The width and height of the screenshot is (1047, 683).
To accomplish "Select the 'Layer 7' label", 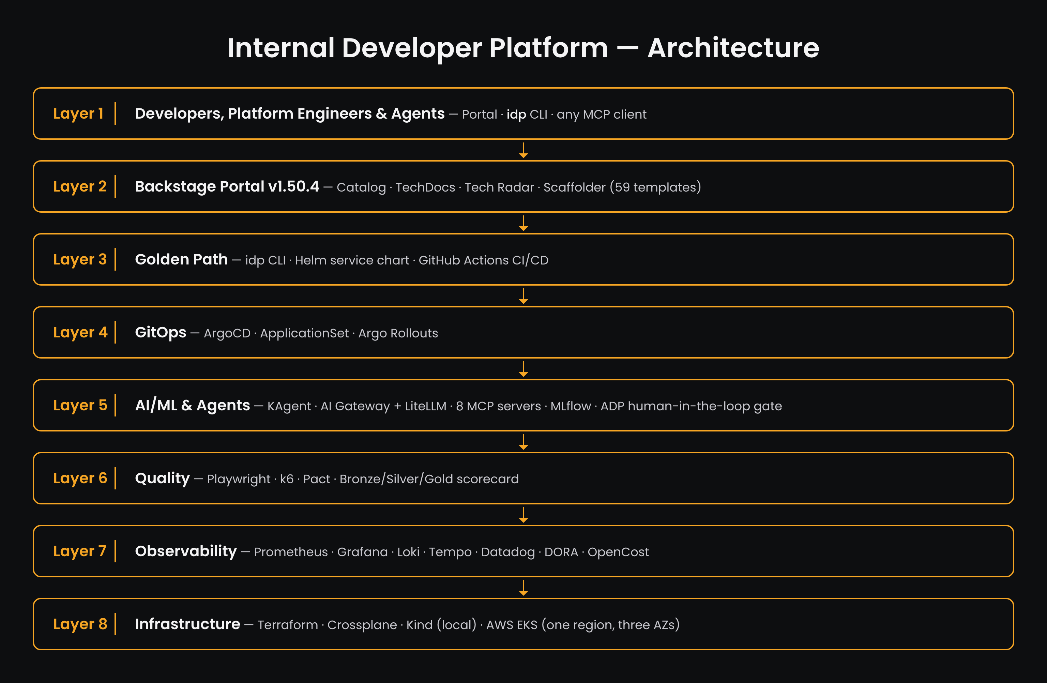I will [x=80, y=551].
